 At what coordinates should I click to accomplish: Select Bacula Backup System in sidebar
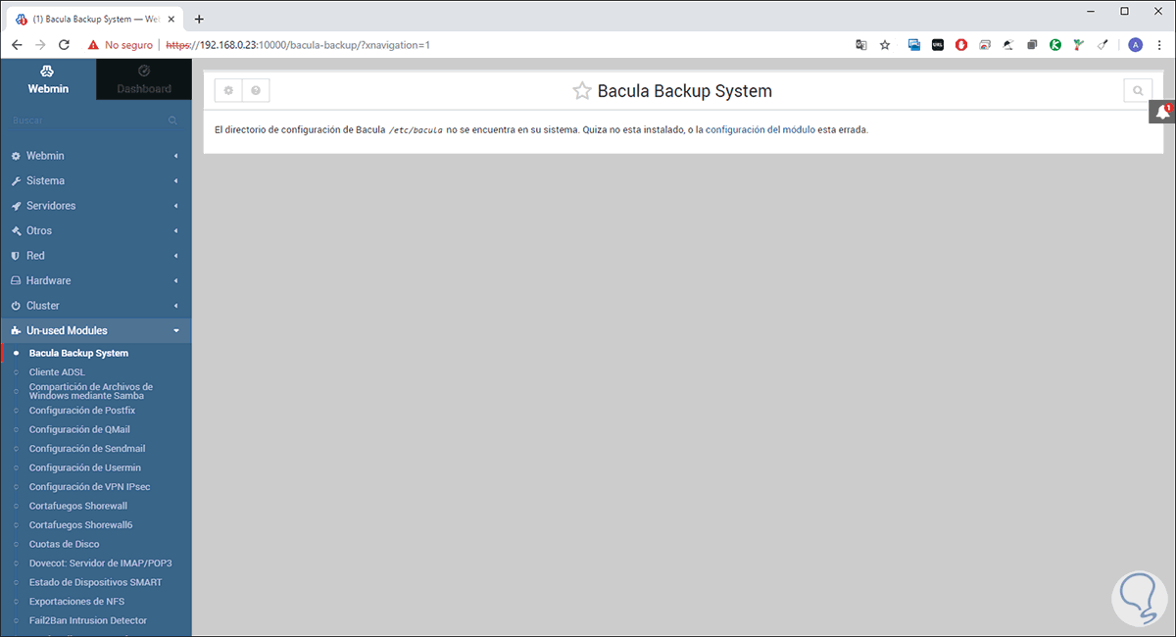pyautogui.click(x=78, y=353)
